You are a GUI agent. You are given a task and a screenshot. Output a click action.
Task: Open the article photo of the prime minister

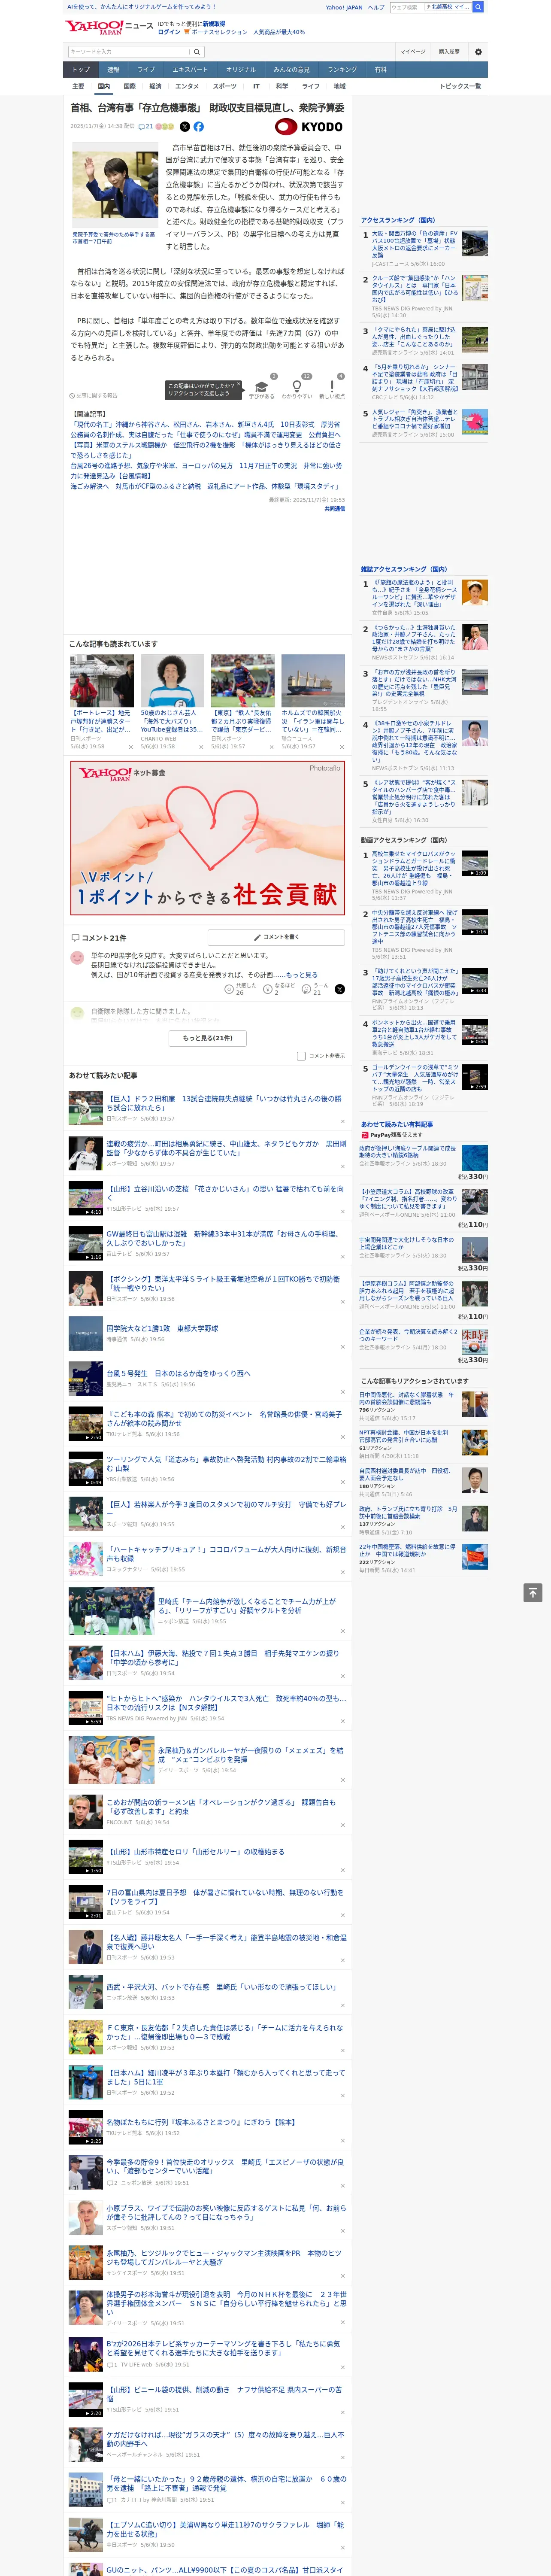(x=115, y=184)
